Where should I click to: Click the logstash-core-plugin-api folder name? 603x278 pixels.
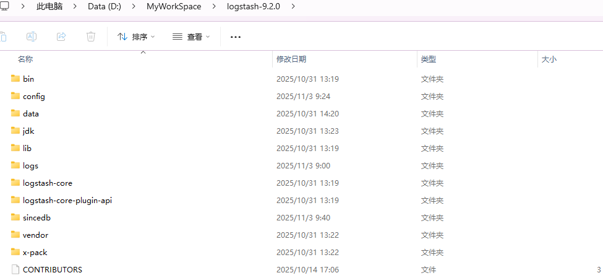pos(67,200)
